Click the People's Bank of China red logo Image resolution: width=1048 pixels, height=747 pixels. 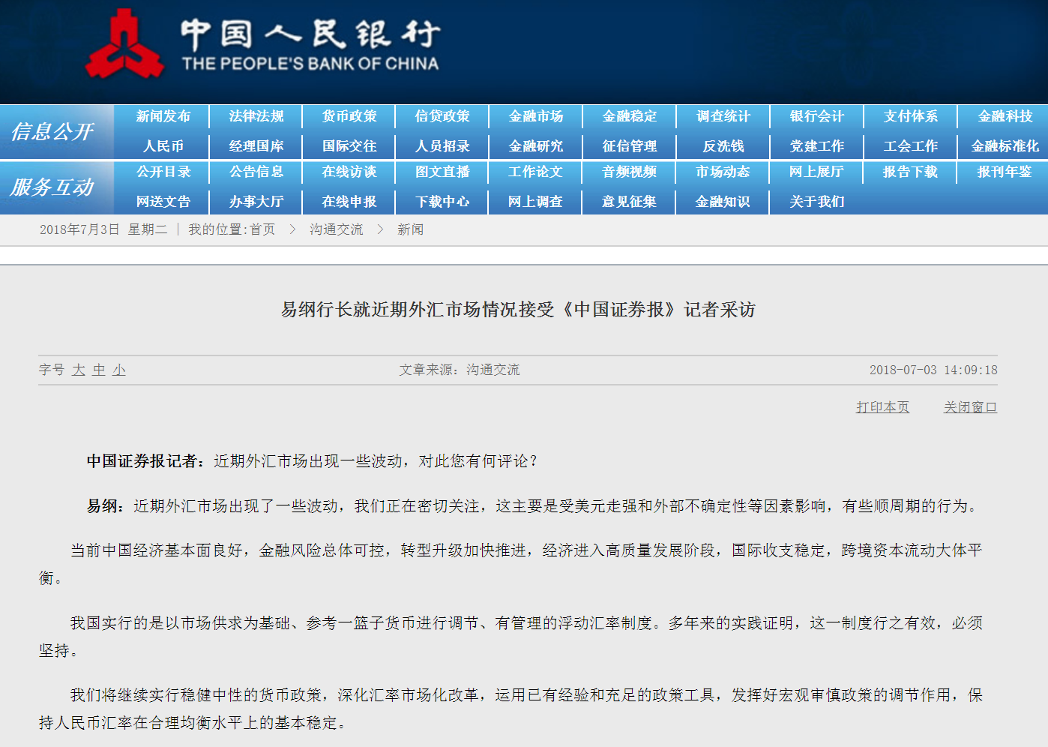(x=124, y=44)
